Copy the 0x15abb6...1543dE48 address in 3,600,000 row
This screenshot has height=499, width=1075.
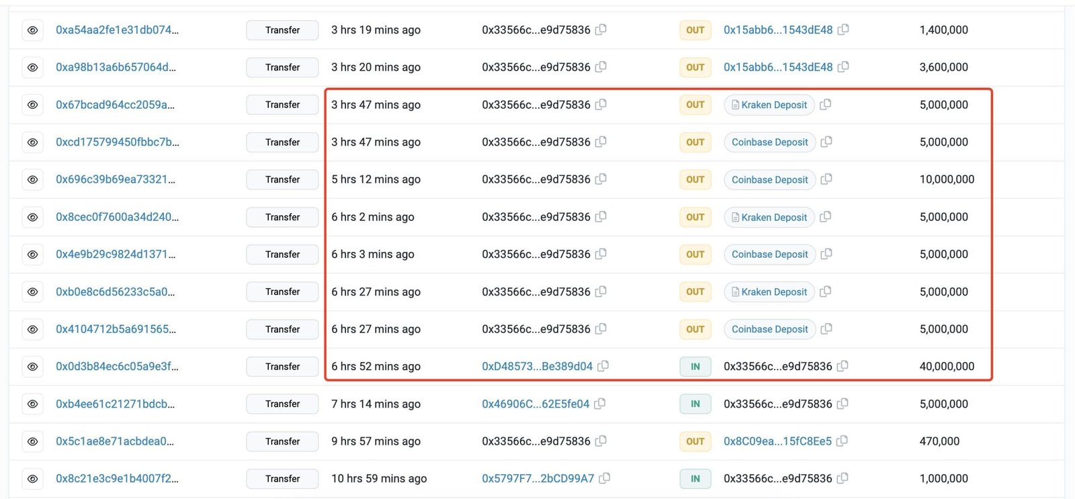[843, 66]
